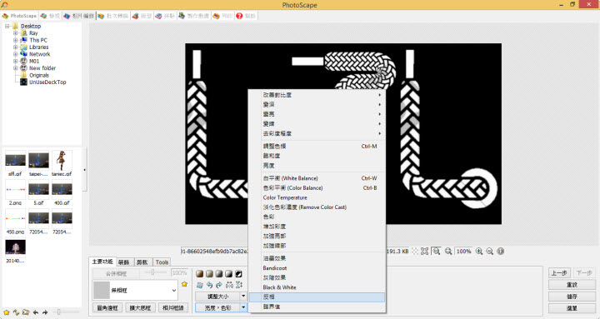Screen dimensions: 600x319
Task: Select the 2.png thumbnail
Action: 15,192
